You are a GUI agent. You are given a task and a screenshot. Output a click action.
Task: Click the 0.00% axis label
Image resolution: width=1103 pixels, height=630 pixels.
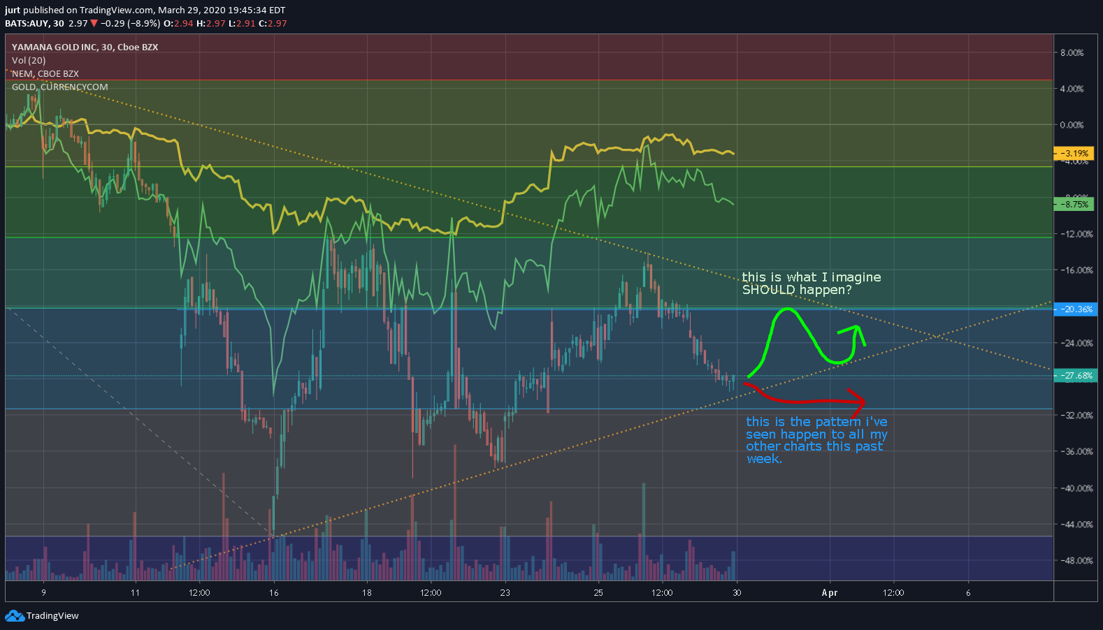coord(1072,125)
